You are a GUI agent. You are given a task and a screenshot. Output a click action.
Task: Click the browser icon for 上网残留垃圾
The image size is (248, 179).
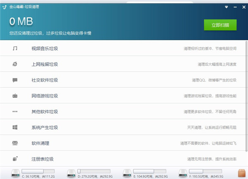[x=15, y=64]
